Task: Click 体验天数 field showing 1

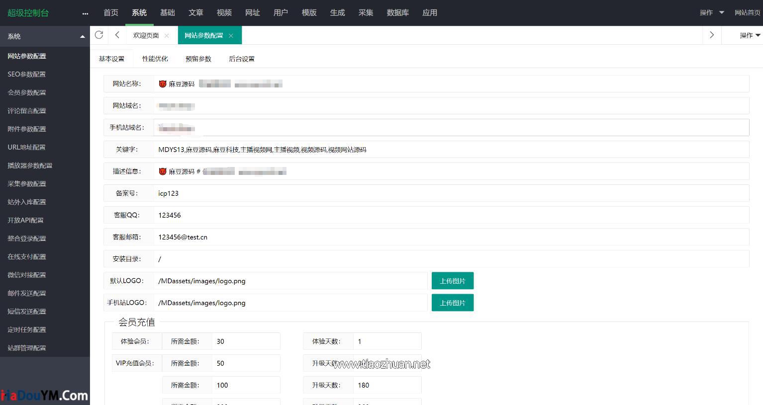Action: [x=387, y=341]
